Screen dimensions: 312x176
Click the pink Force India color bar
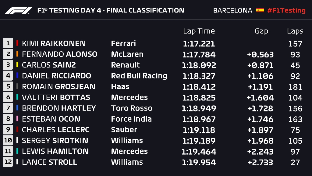click(17, 119)
